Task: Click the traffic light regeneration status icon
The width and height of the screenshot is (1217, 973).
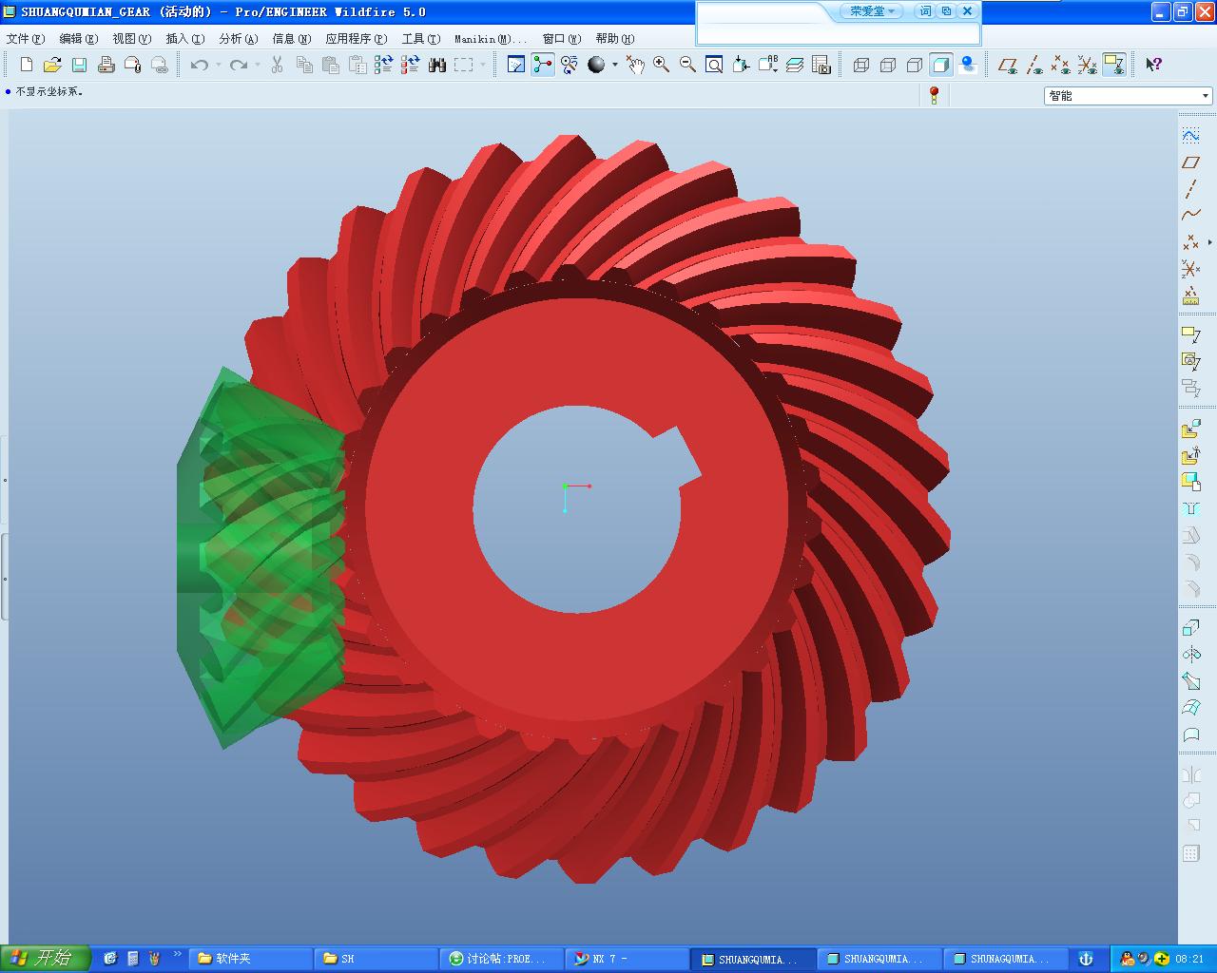Action: tap(935, 95)
